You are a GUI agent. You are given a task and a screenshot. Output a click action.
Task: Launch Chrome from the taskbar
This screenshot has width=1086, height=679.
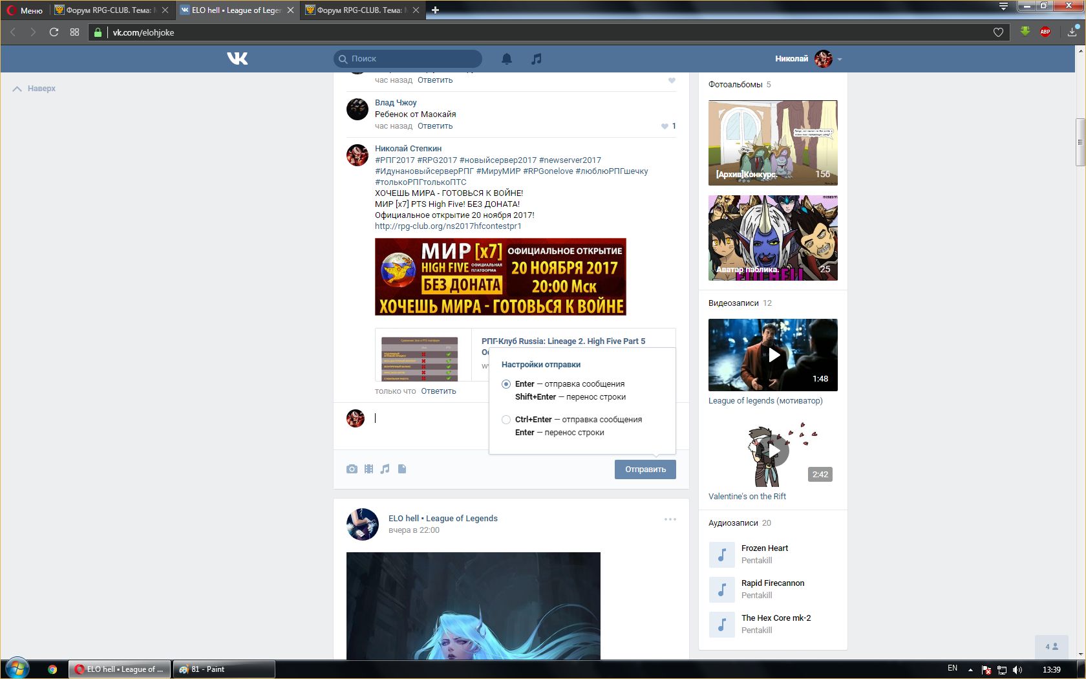(52, 669)
